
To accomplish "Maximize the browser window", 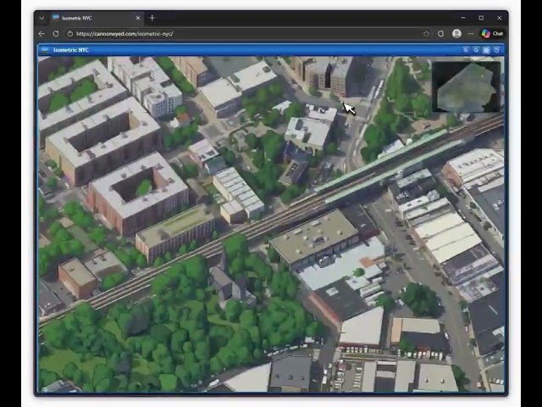I will coord(481,18).
